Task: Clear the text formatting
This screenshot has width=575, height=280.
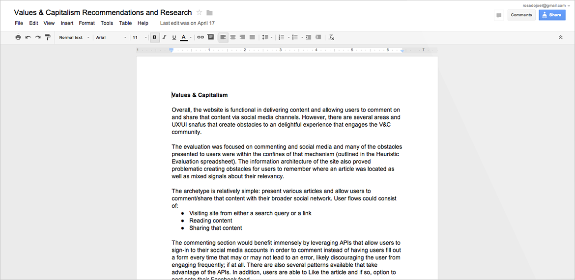Action: click(332, 37)
